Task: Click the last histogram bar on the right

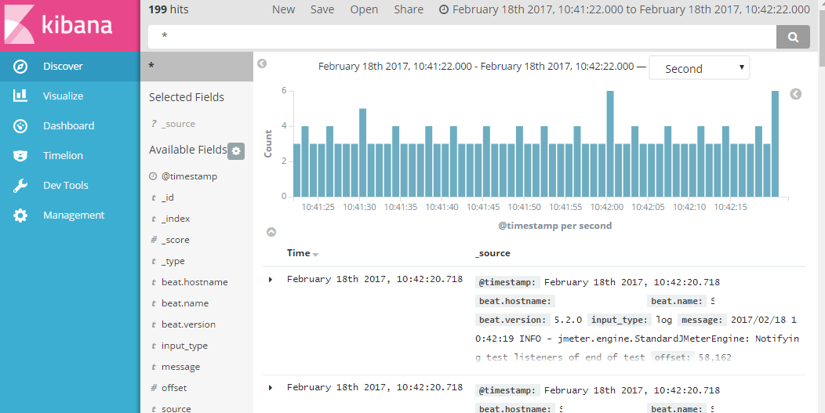Action: click(x=775, y=144)
